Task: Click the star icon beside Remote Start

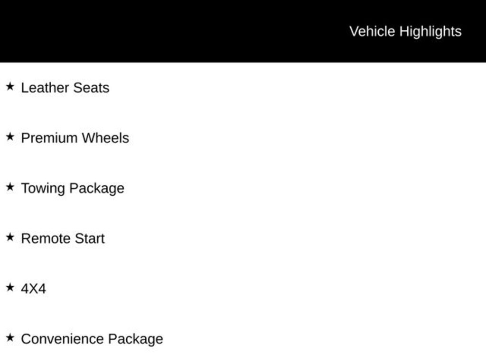Action: 10,237
